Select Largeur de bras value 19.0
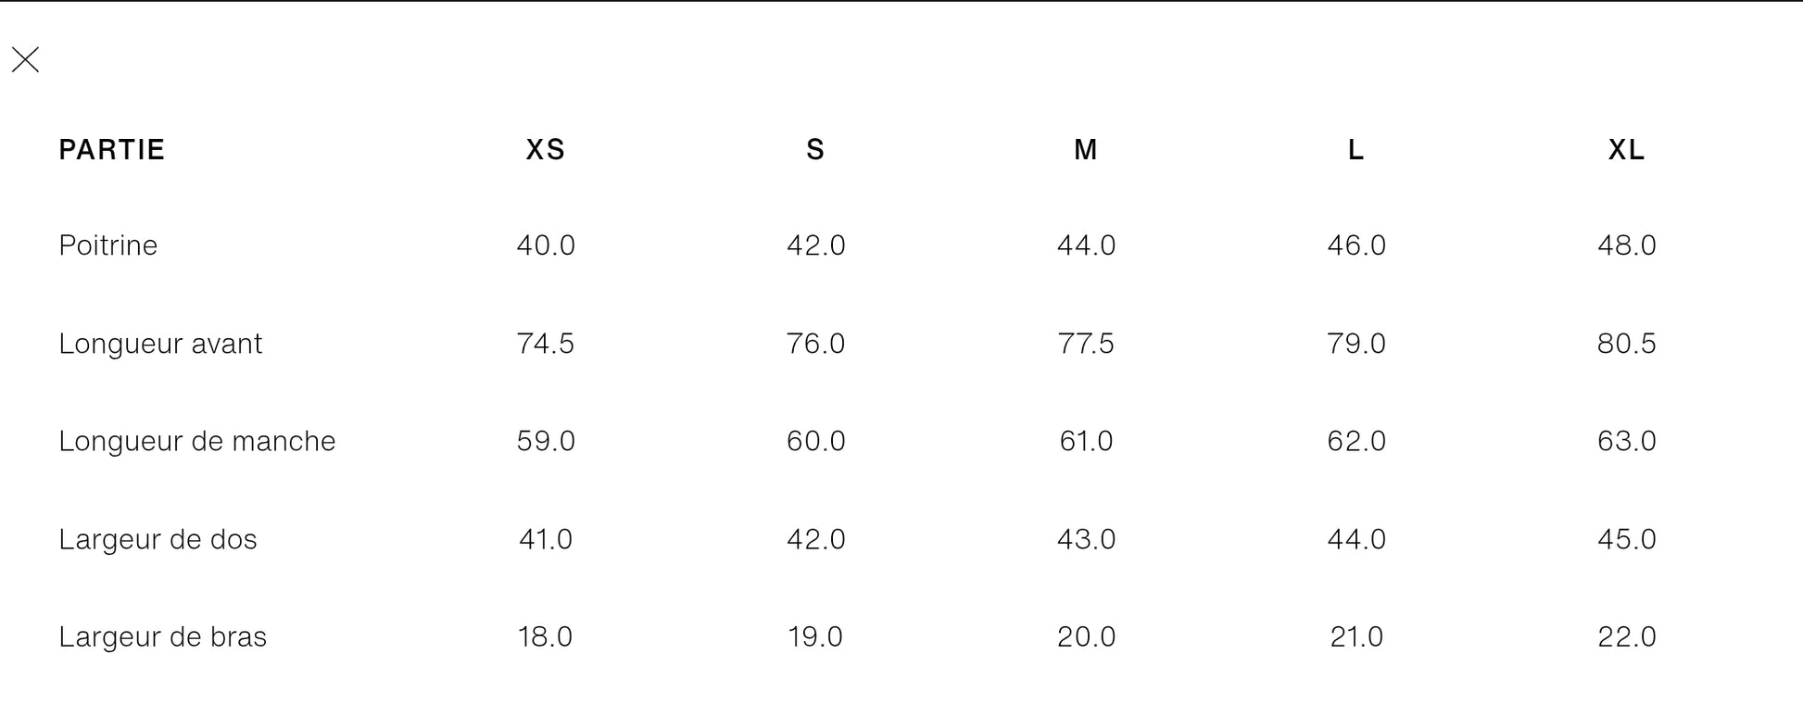Viewport: 1803px width, 704px height. [x=815, y=637]
